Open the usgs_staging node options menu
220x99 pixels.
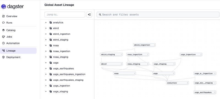click(174, 64)
